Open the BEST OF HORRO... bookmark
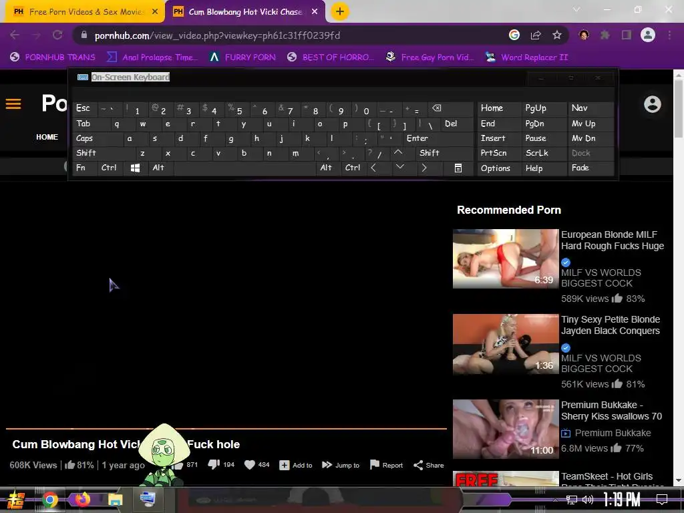Viewport: 684px width, 513px height. [x=331, y=57]
